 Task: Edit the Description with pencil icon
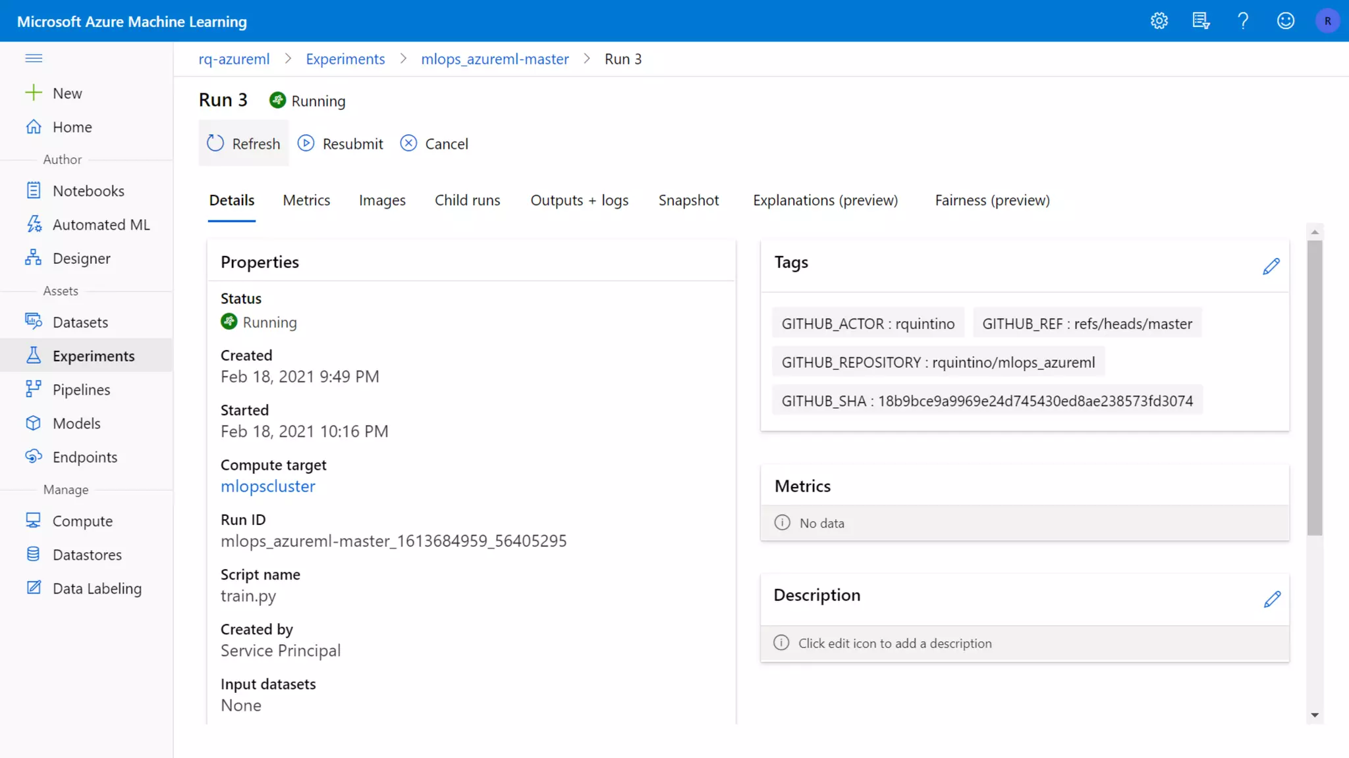pyautogui.click(x=1272, y=599)
